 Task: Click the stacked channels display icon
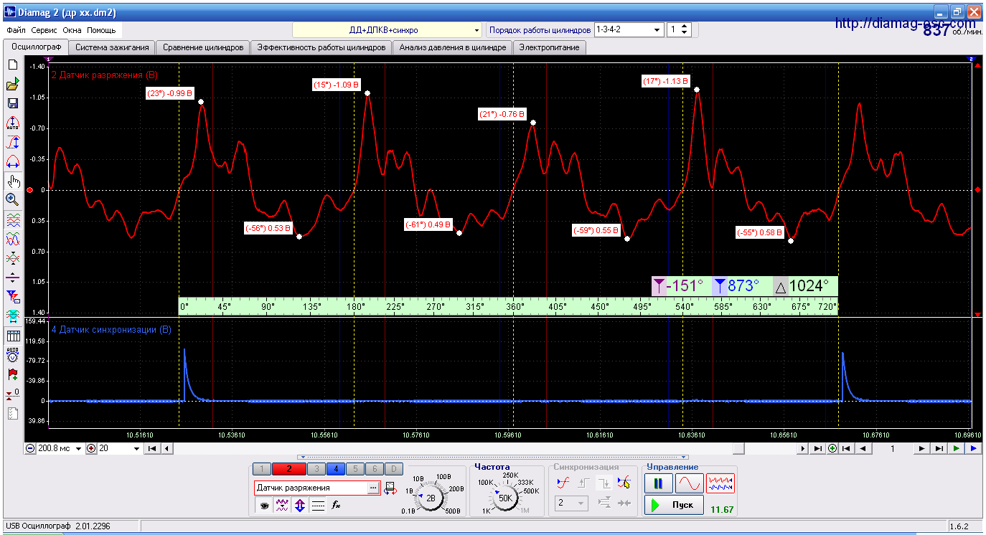click(x=12, y=220)
